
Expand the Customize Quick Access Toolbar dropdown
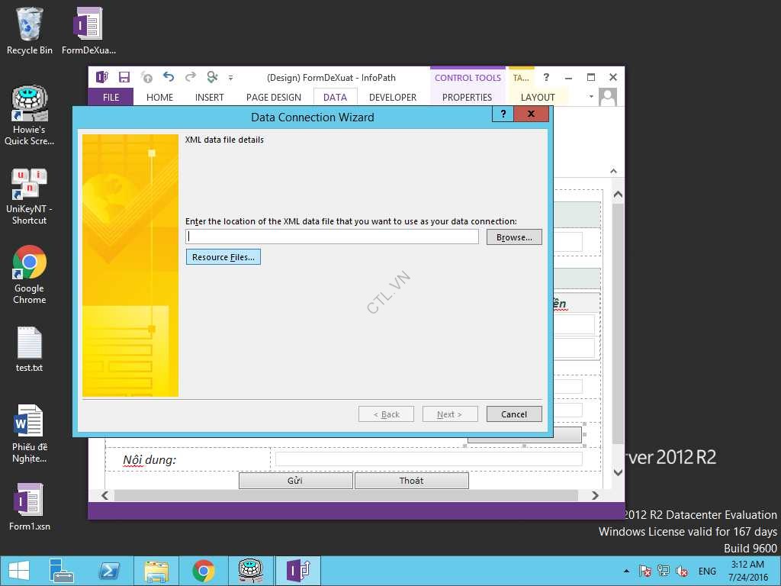click(231, 78)
